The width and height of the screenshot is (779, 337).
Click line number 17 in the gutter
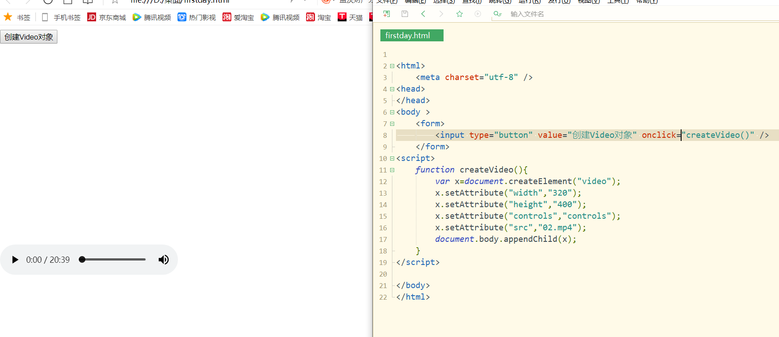pyautogui.click(x=383, y=240)
